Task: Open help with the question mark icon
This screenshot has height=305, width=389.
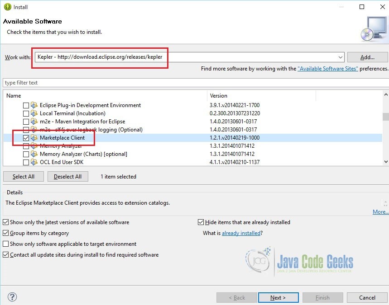Action: [x=12, y=297]
